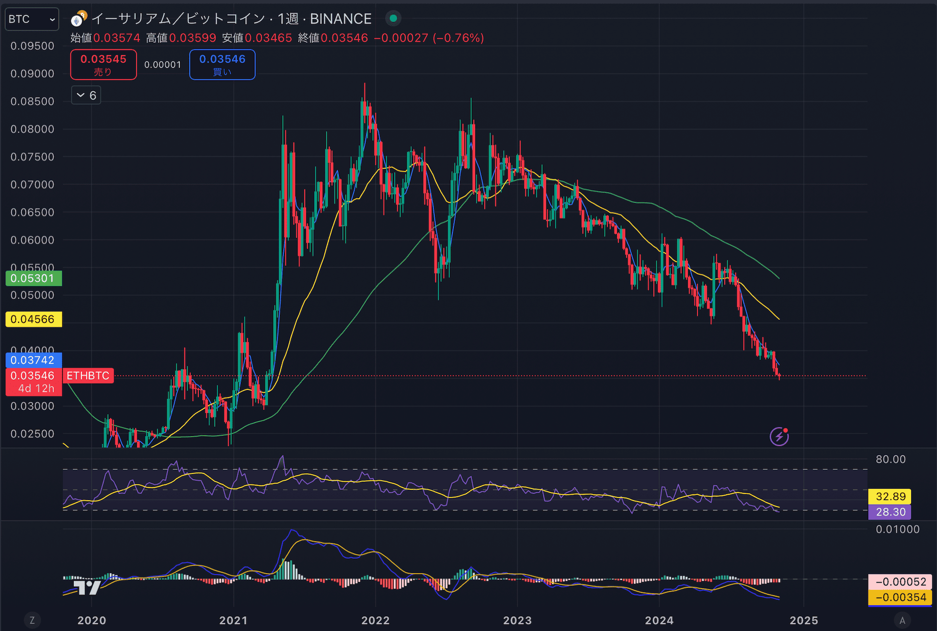Click the yellow 0.04566 moving average label
This screenshot has height=631, width=937.
(34, 319)
